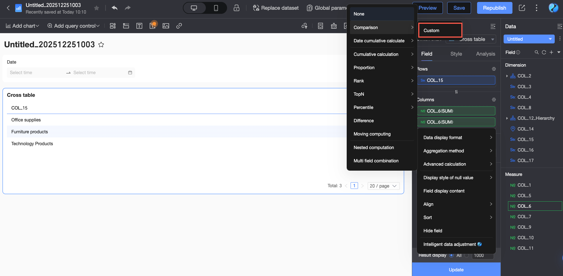Click the lock icon in the header
The image size is (563, 276).
click(236, 8)
